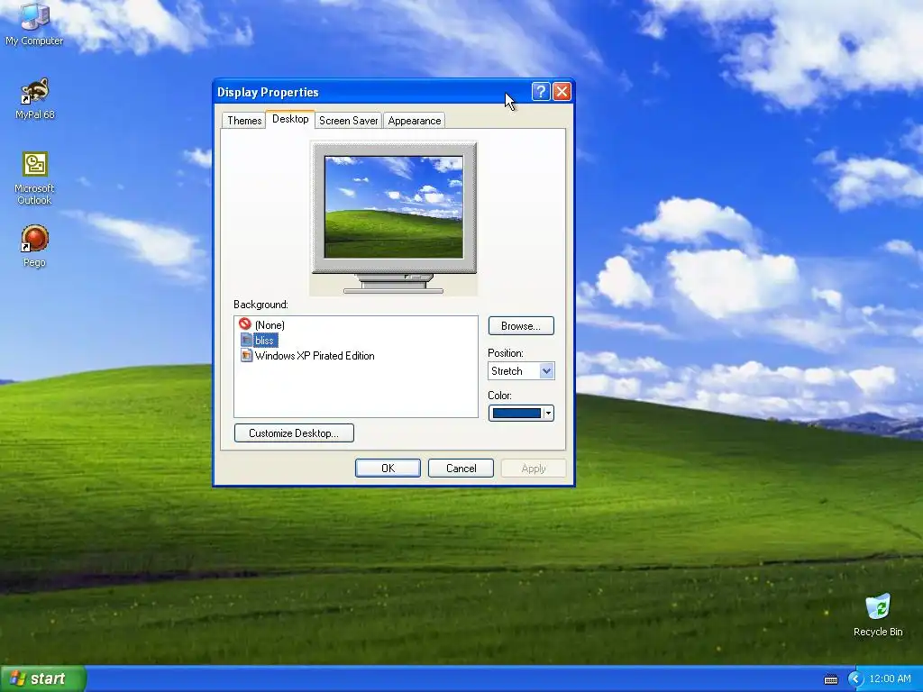Launch the Pego desktop shortcut
The height and width of the screenshot is (692, 923).
pos(35,246)
